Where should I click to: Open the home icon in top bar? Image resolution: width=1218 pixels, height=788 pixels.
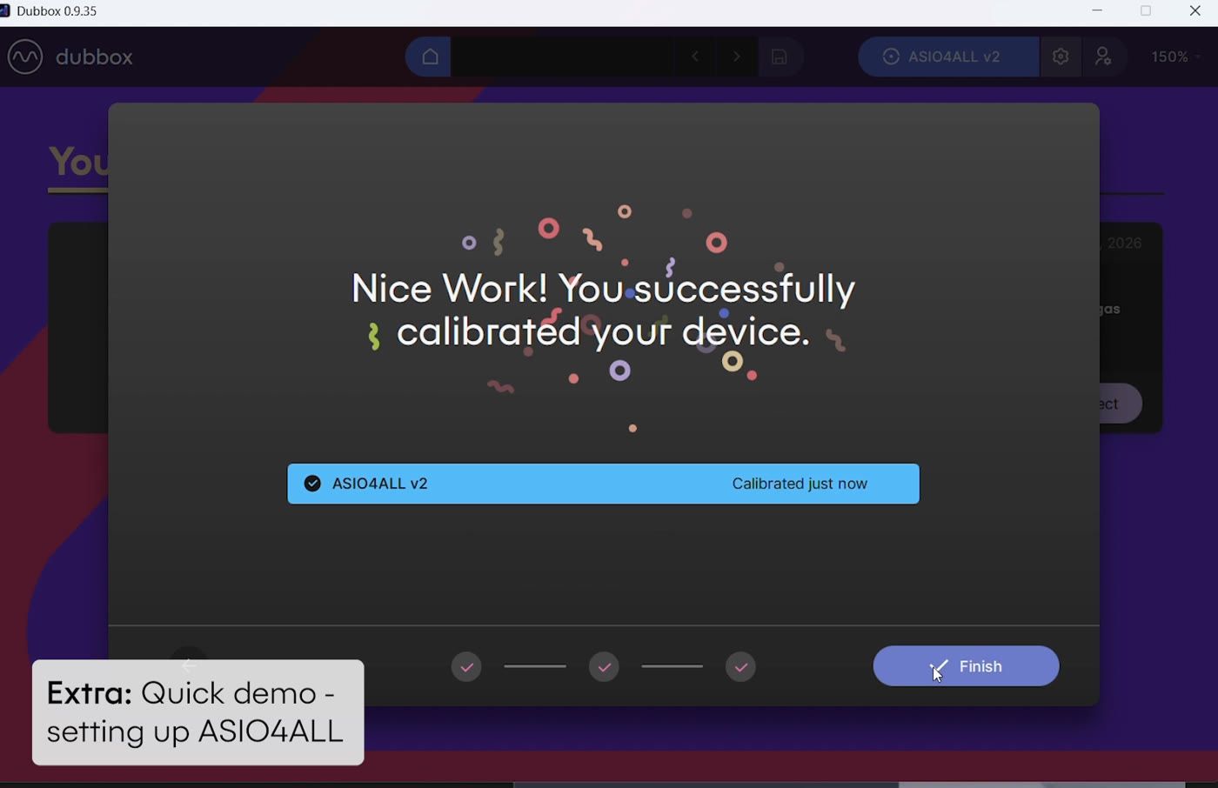pyautogui.click(x=429, y=57)
